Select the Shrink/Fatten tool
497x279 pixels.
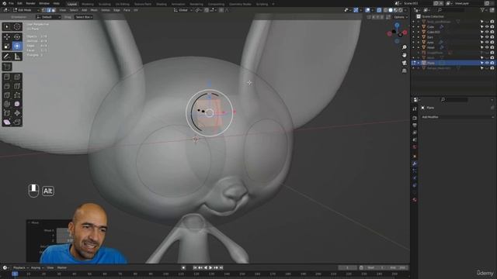click(17, 113)
